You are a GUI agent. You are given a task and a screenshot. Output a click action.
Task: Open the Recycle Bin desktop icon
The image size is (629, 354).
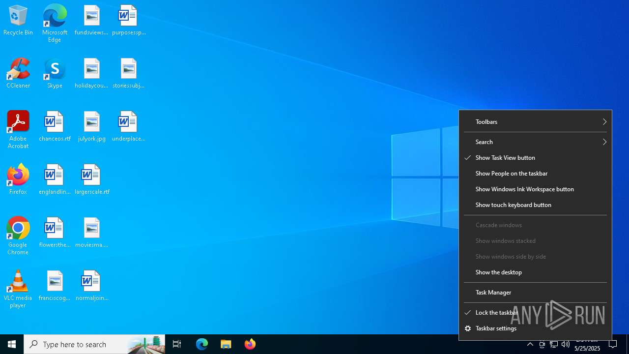[x=18, y=20]
